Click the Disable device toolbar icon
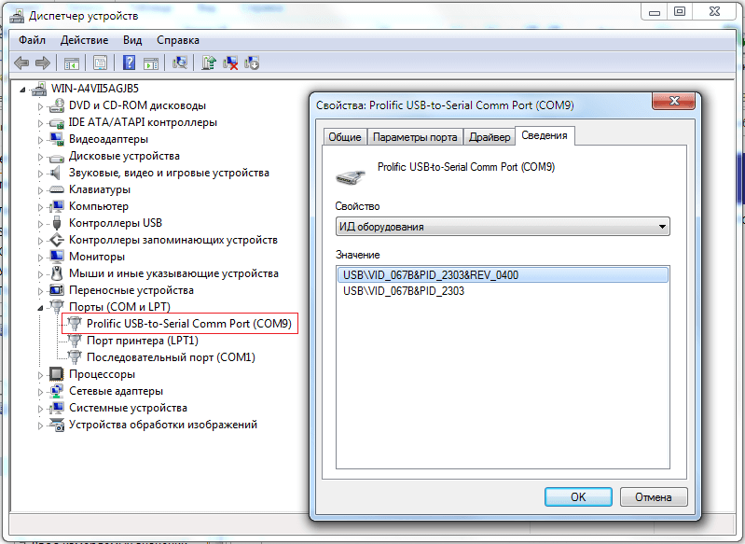 tap(252, 63)
